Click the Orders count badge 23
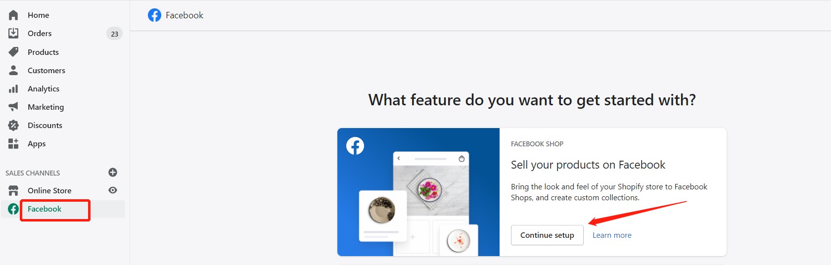Viewport: 831px width, 265px height. click(x=115, y=34)
